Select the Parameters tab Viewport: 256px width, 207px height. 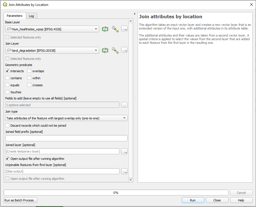coord(15,16)
